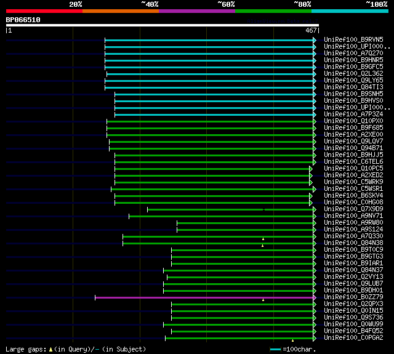The height and width of the screenshot is (354, 394).
Task: Select the UniRef100_Q9S736 hit label
Action: pos(353,318)
